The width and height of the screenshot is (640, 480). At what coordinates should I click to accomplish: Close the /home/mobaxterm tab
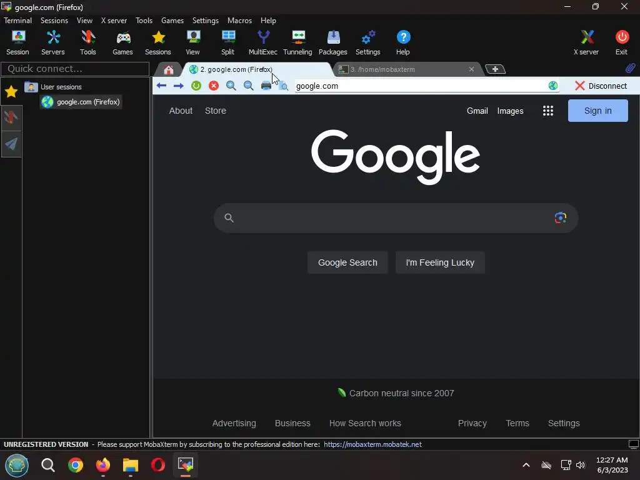tap(471, 69)
